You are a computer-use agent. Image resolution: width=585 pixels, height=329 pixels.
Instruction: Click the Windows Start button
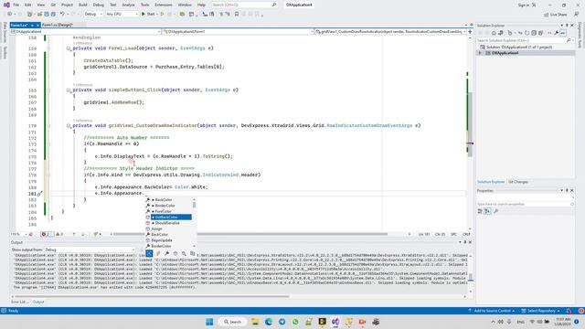[209, 322]
